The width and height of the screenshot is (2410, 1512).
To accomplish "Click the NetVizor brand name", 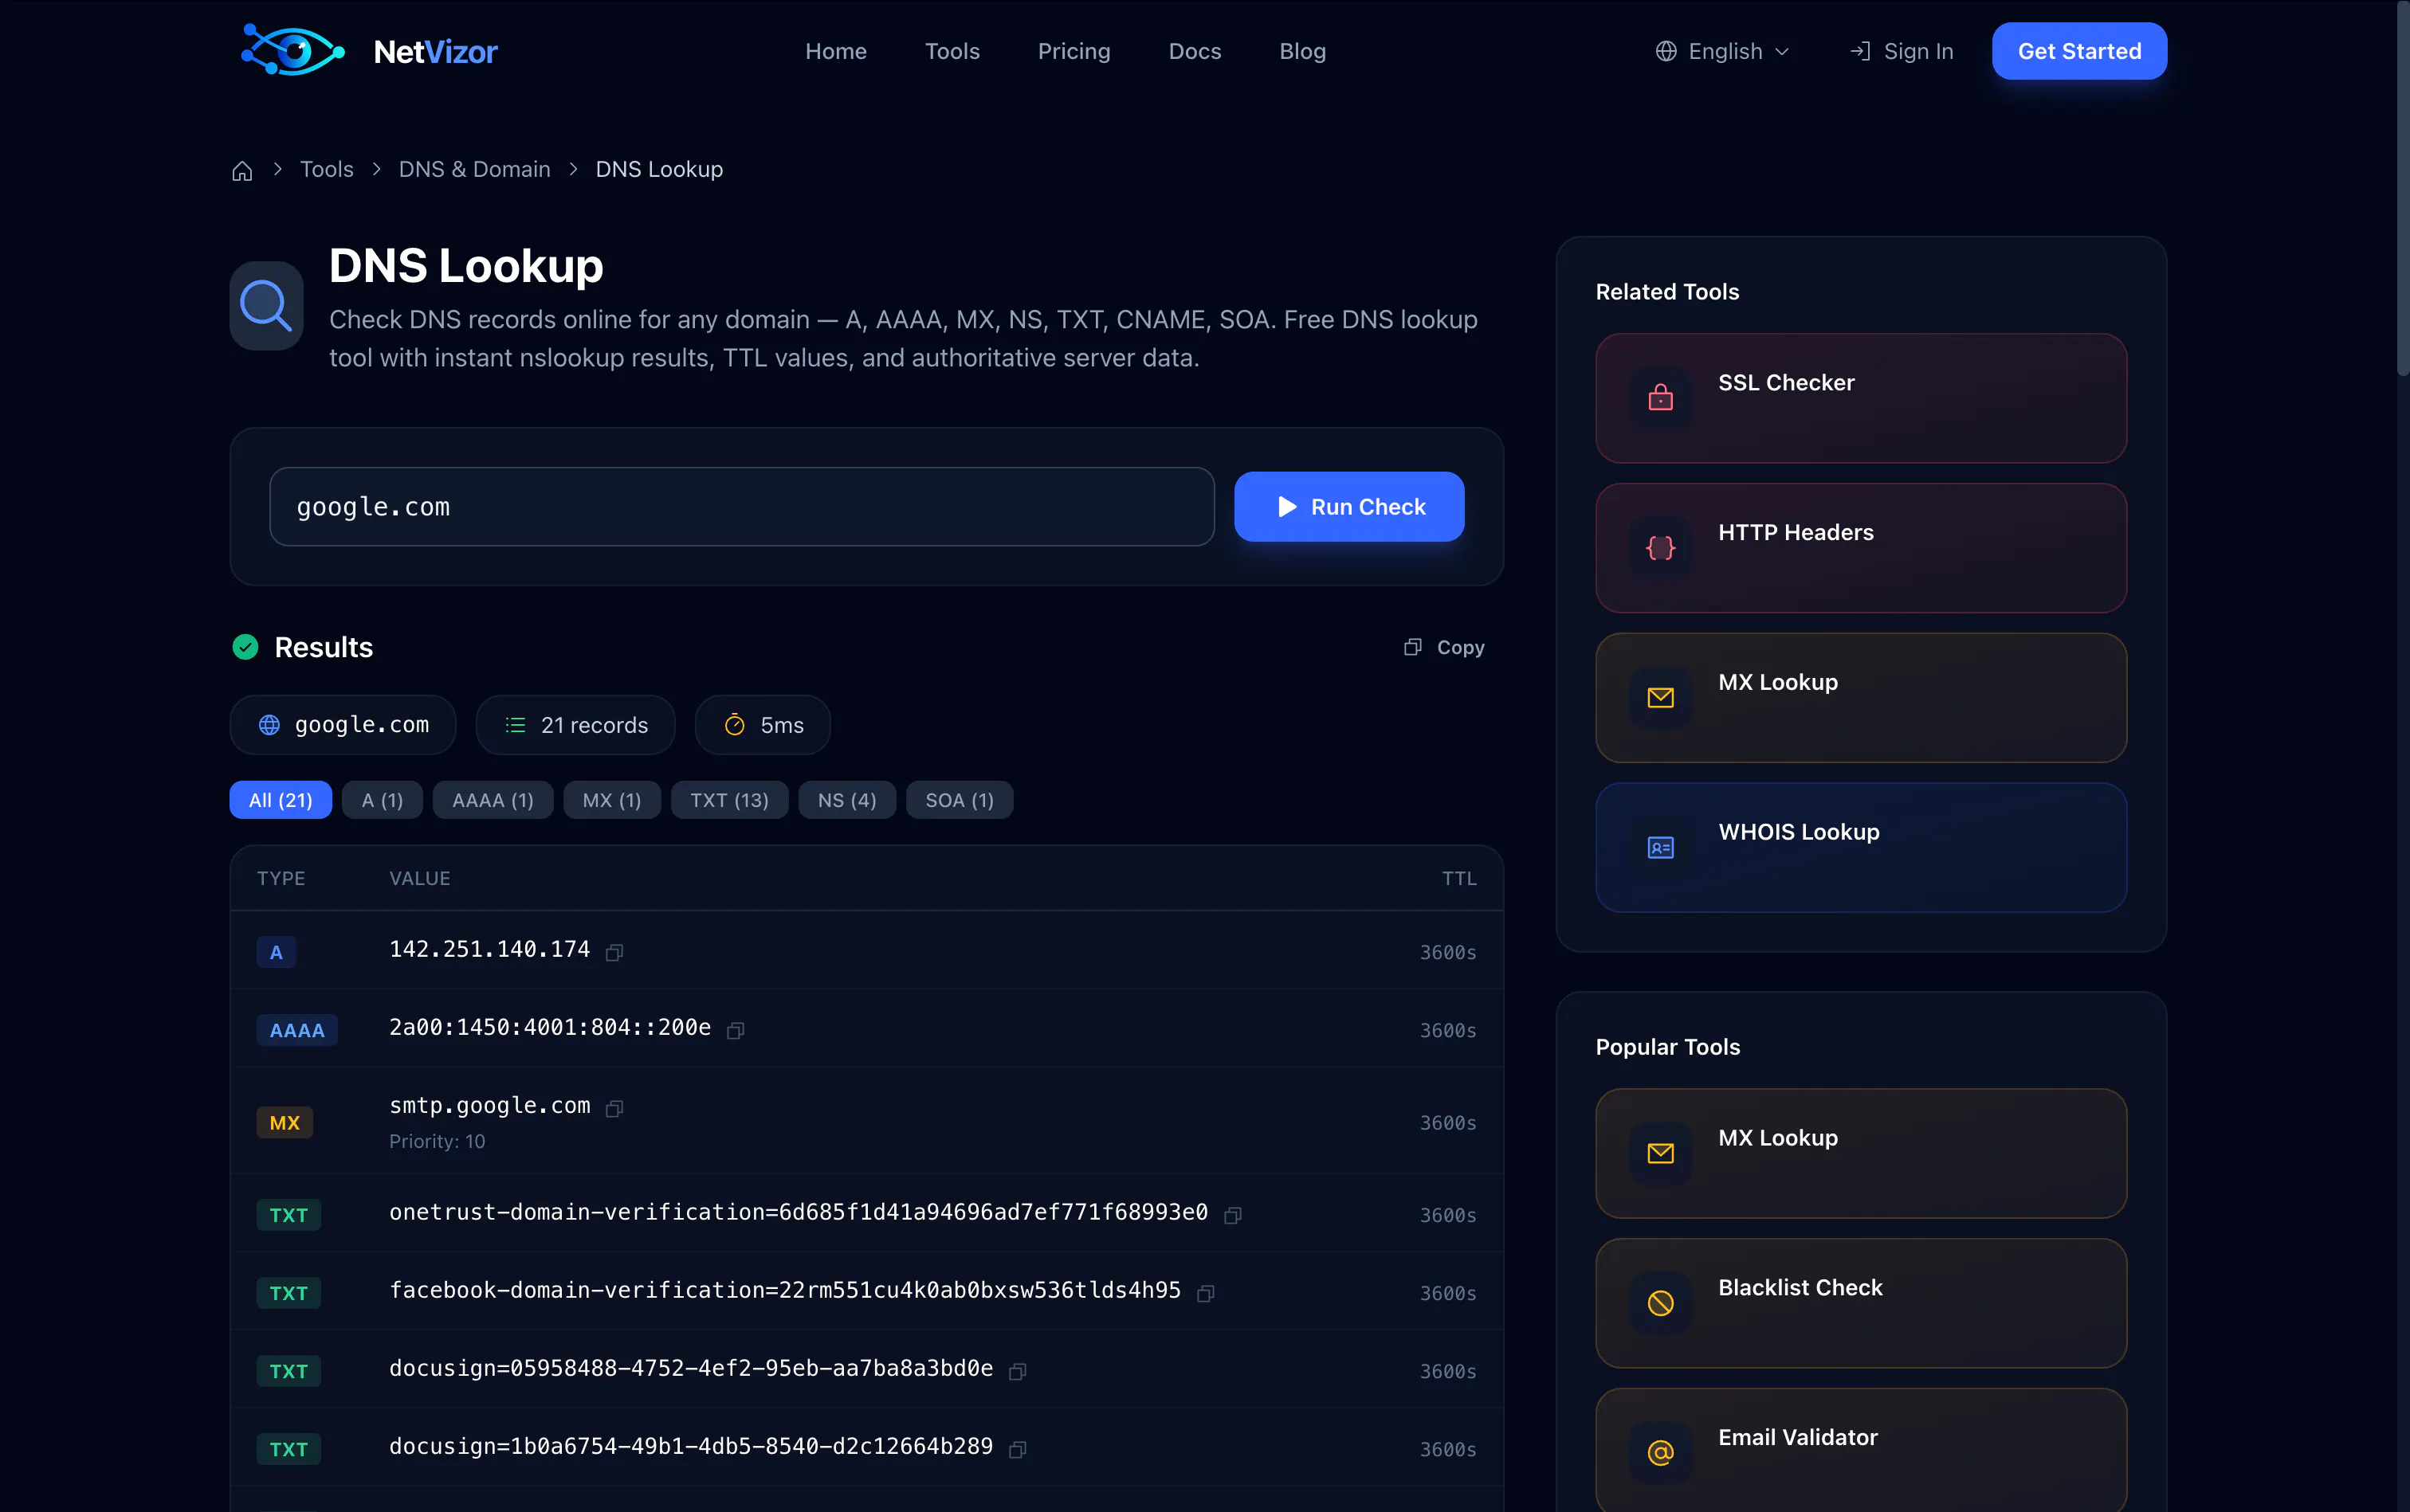I will click(435, 51).
